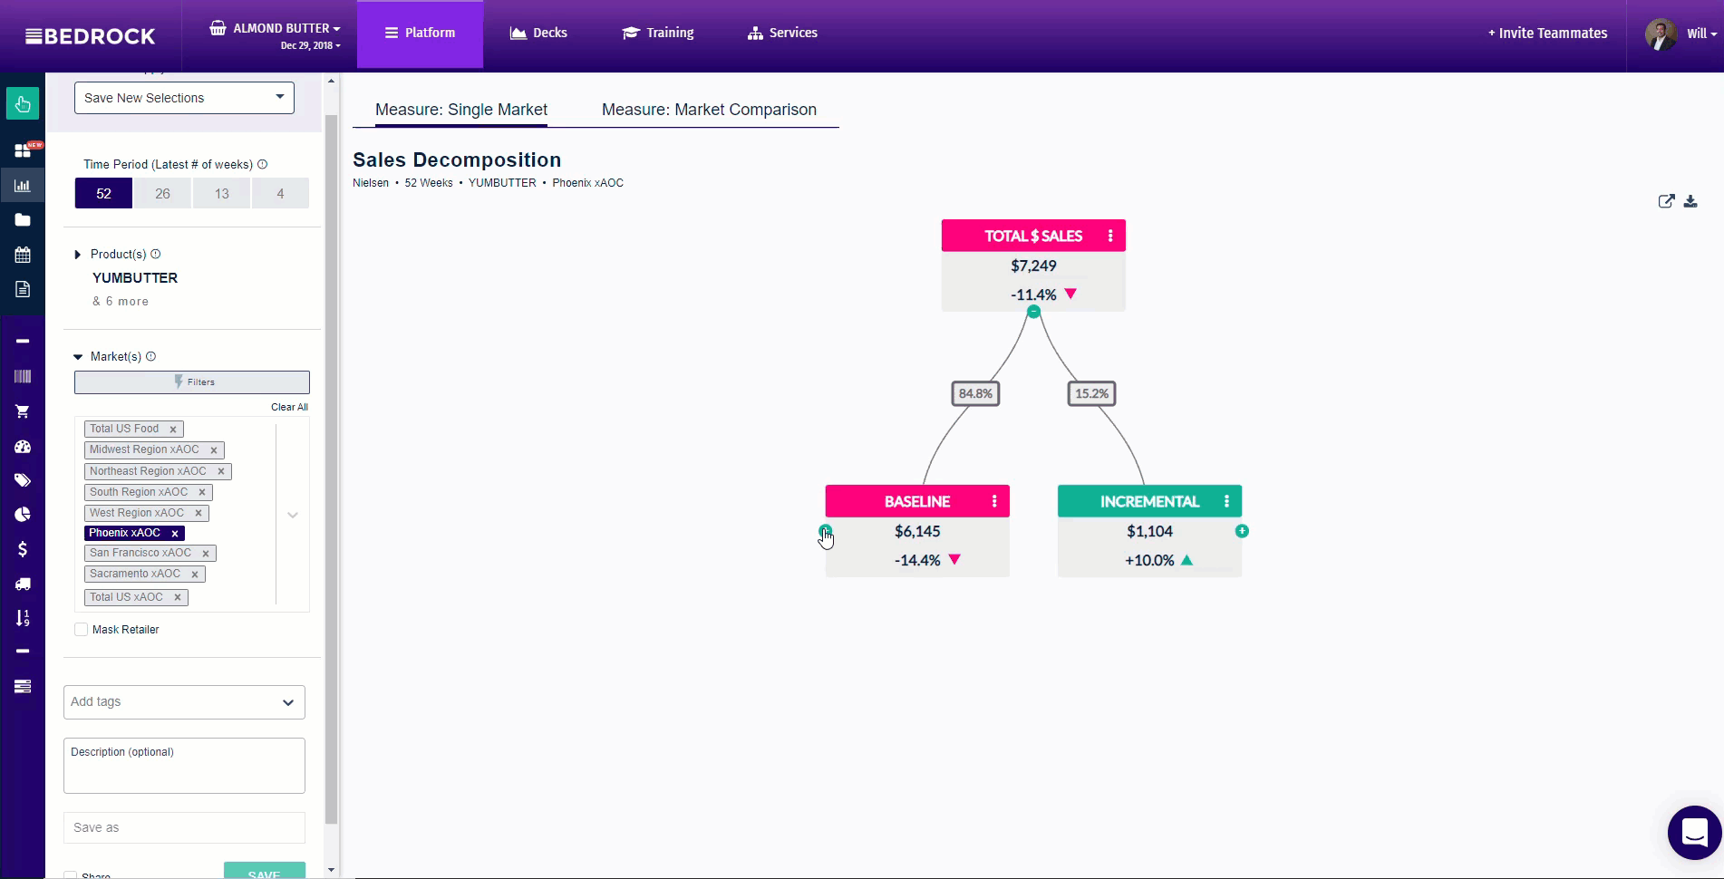Click the Description optional text area
Viewport: 1724px width, 879px height.
tap(184, 766)
